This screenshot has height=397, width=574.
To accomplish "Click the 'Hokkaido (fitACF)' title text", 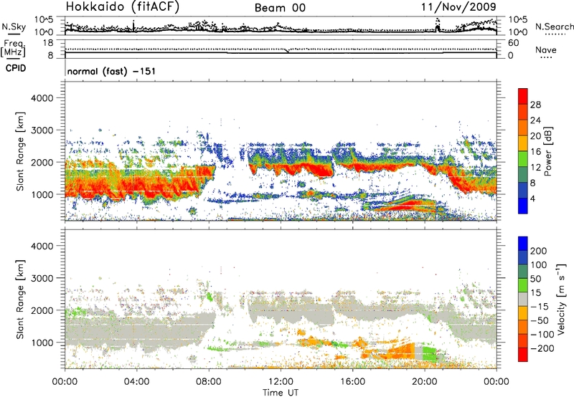I will coord(122,6).
